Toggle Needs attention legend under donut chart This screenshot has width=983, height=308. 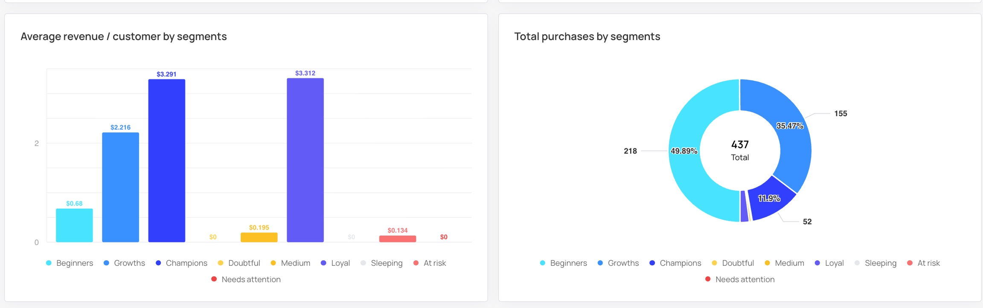tap(740, 279)
